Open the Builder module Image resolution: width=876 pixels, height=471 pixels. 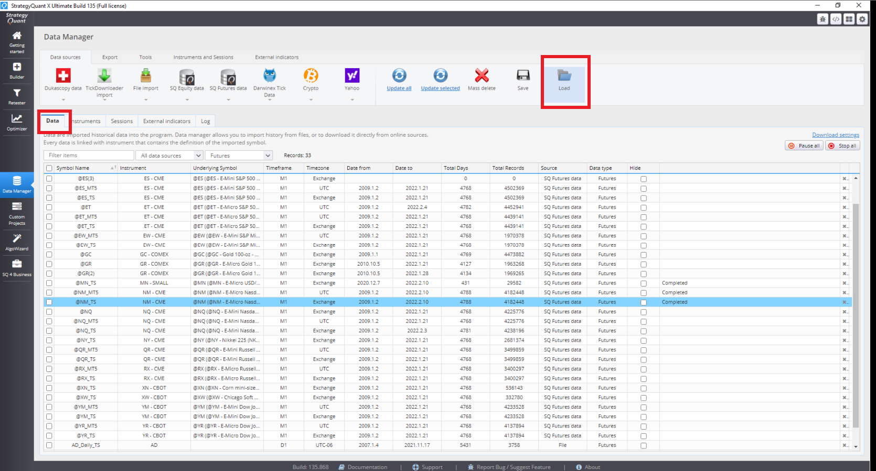click(17, 70)
